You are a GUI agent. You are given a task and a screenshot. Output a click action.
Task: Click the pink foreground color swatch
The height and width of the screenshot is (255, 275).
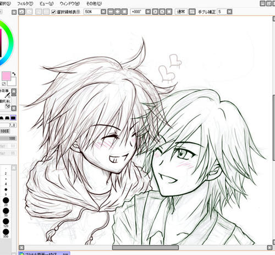click(6, 76)
